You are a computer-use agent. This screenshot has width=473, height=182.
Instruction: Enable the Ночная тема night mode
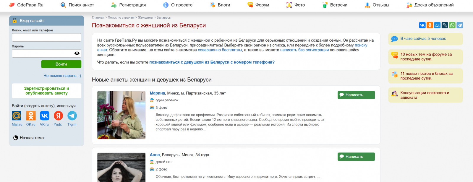tap(29, 138)
